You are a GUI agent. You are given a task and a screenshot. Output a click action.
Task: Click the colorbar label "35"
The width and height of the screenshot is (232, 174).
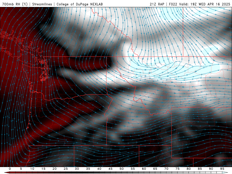pyautogui.click(x=88, y=169)
